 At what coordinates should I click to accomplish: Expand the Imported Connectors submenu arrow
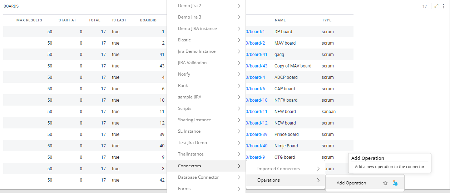tap(318, 168)
